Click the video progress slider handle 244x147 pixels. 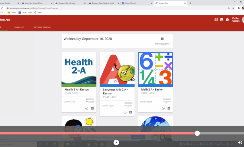(x=197, y=133)
